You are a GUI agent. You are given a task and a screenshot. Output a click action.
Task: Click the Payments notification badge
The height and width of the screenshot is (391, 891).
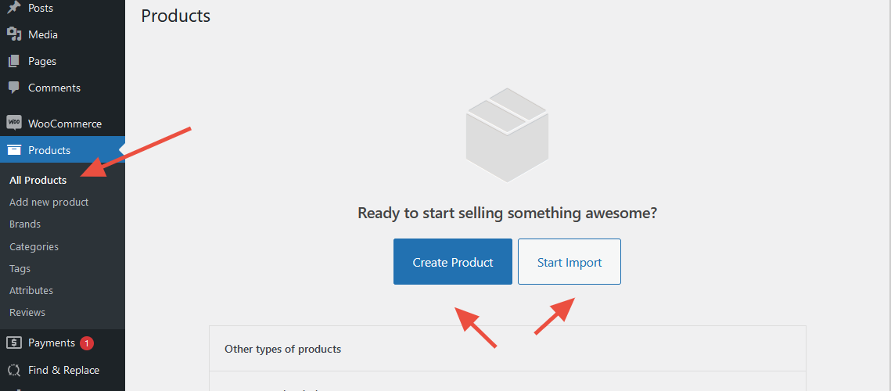(x=86, y=343)
